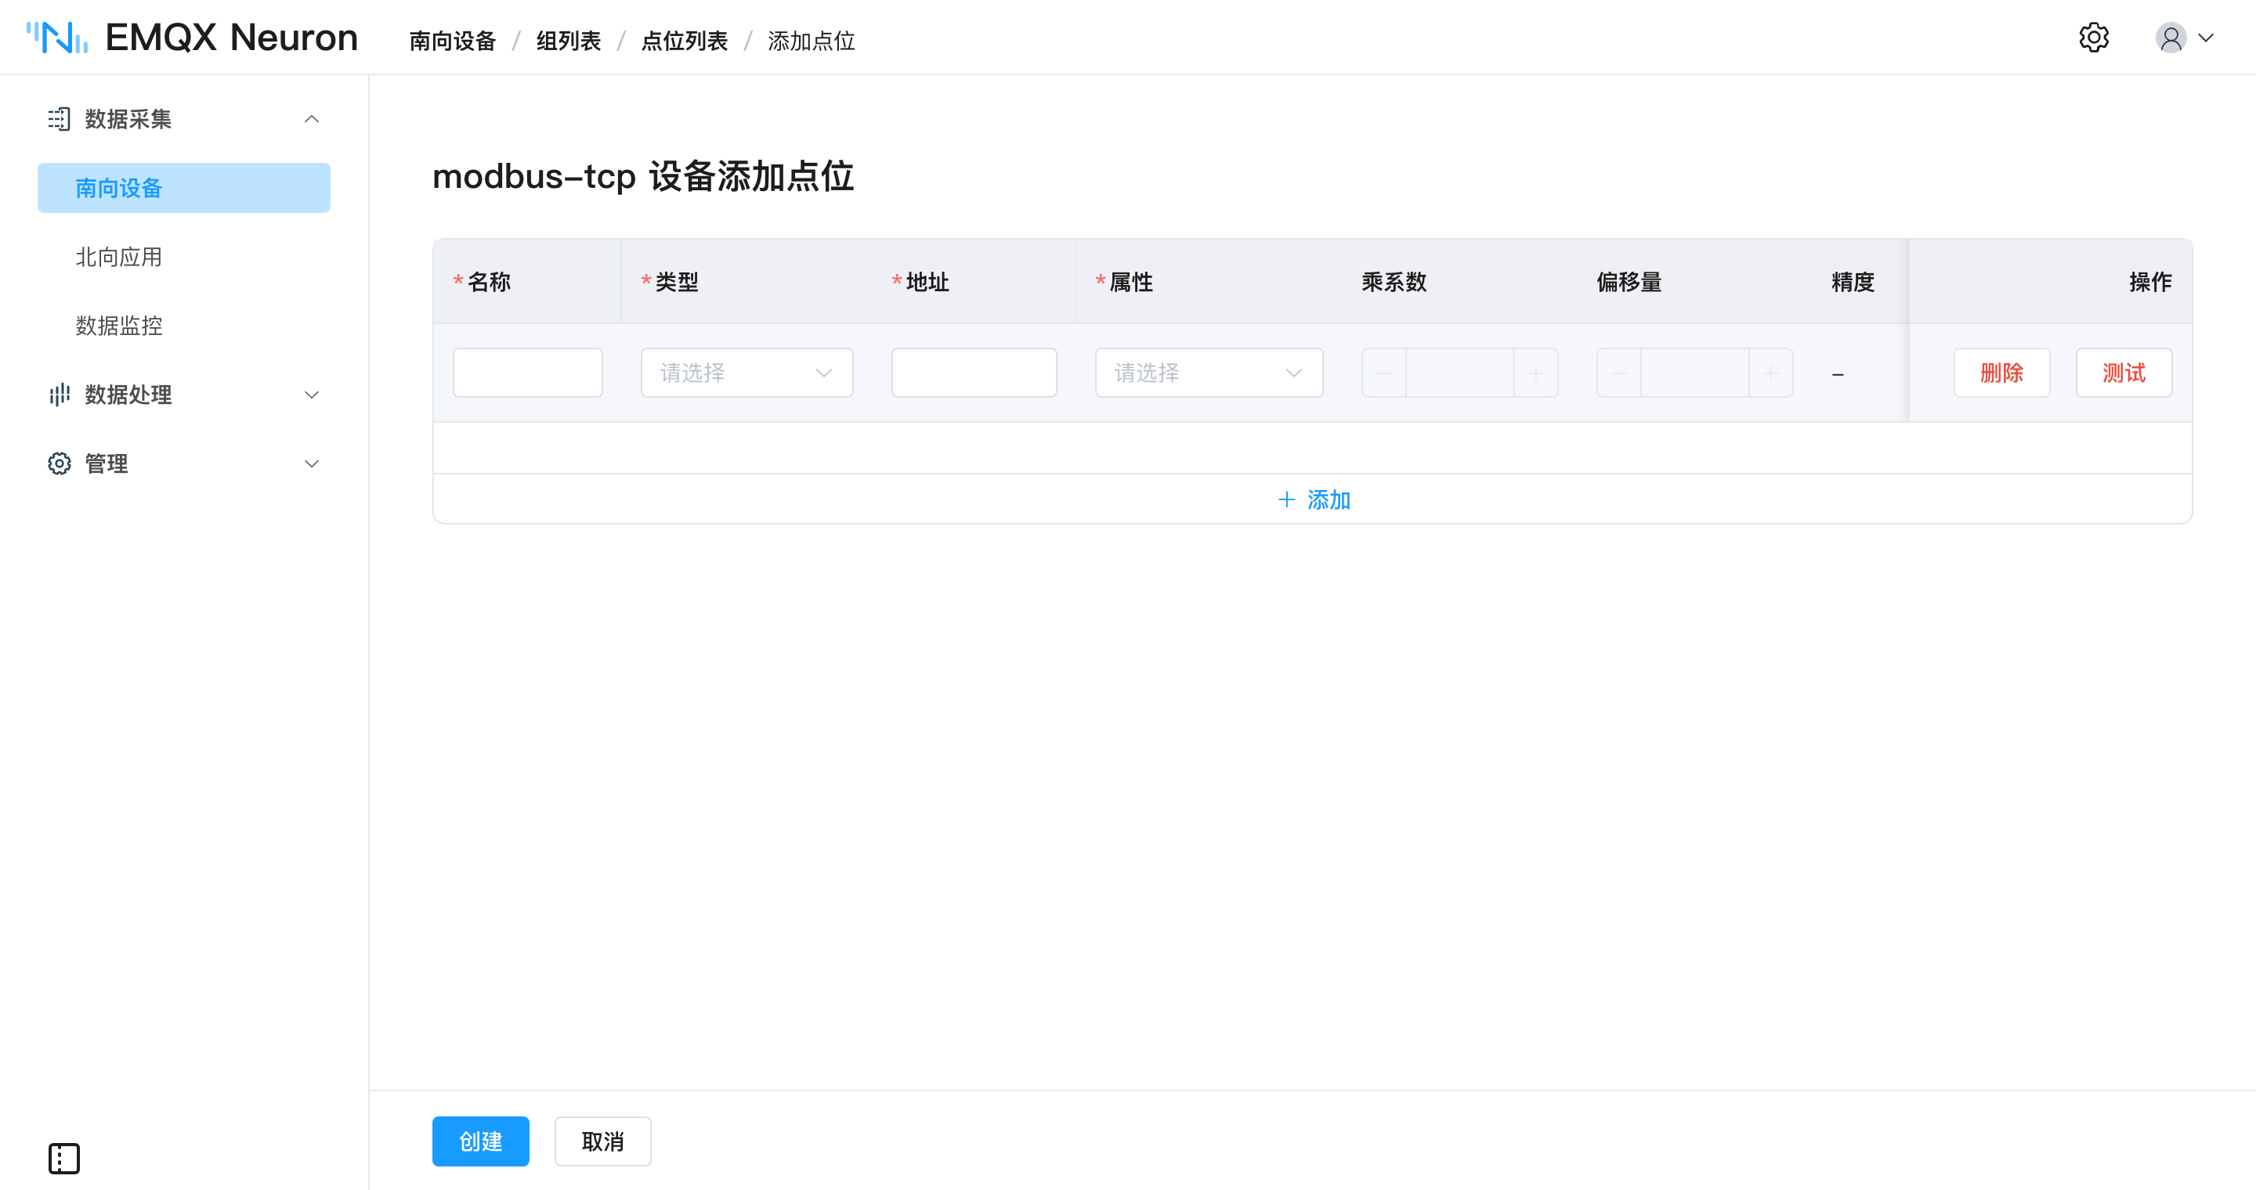This screenshot has height=1190, width=2256.
Task: Navigate to 南向设备 breadcrumb
Action: (453, 41)
